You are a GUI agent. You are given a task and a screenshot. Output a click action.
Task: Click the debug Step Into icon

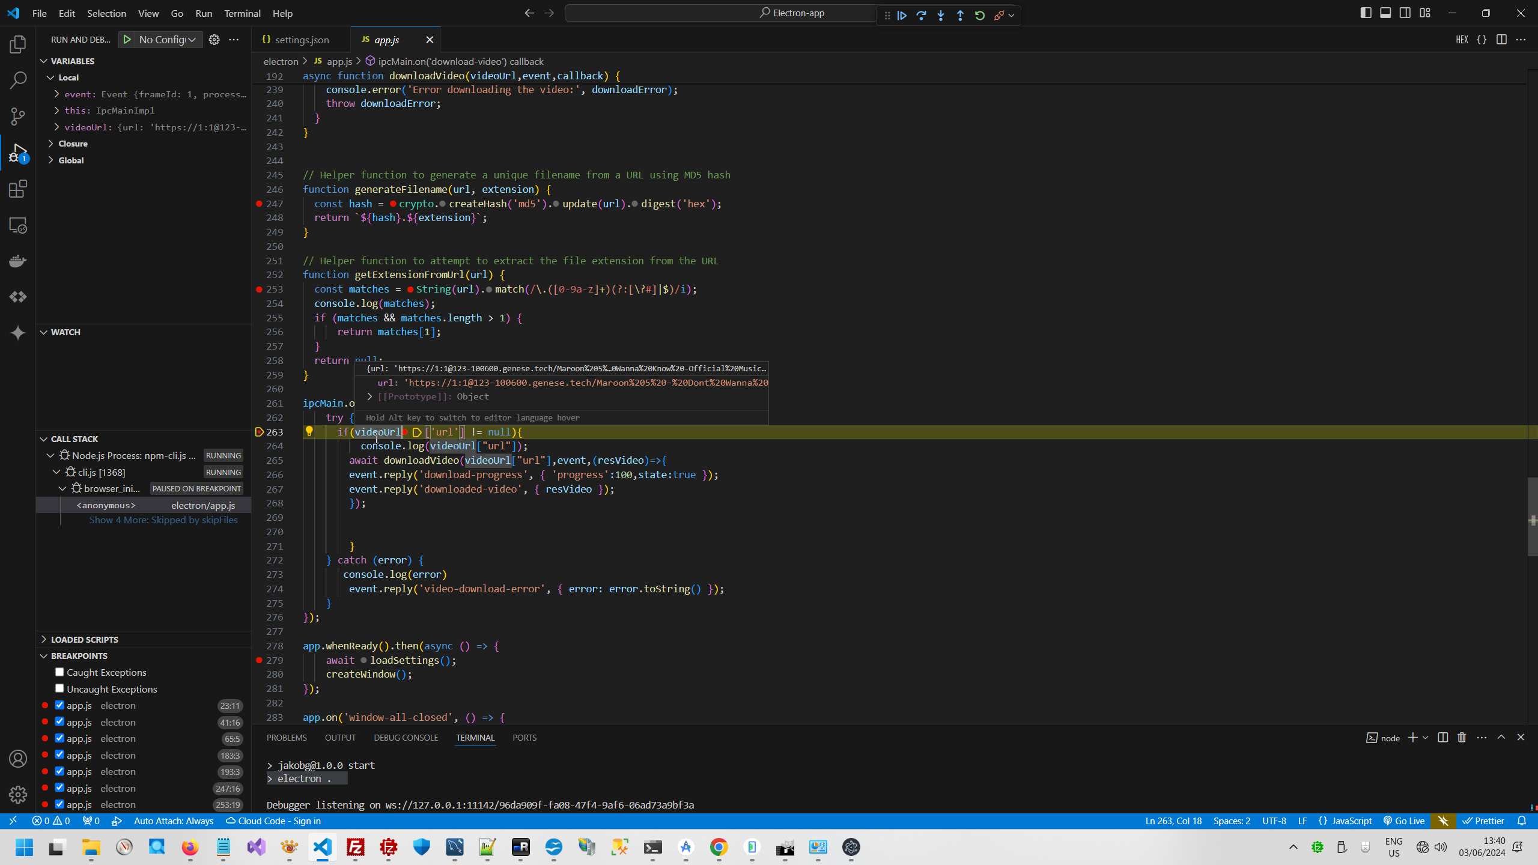[941, 16]
